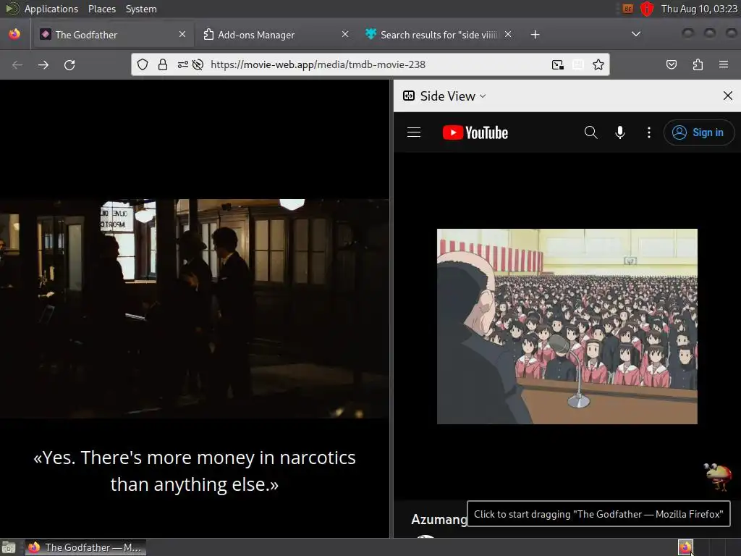Select The Godfather taskbar window button
The width and height of the screenshot is (741, 556).
tap(85, 547)
